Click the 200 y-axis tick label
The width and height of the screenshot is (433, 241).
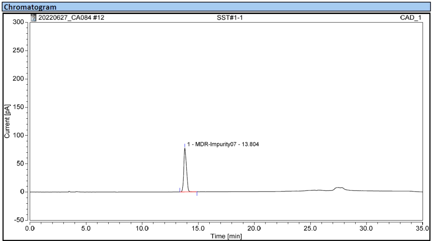pos(18,79)
